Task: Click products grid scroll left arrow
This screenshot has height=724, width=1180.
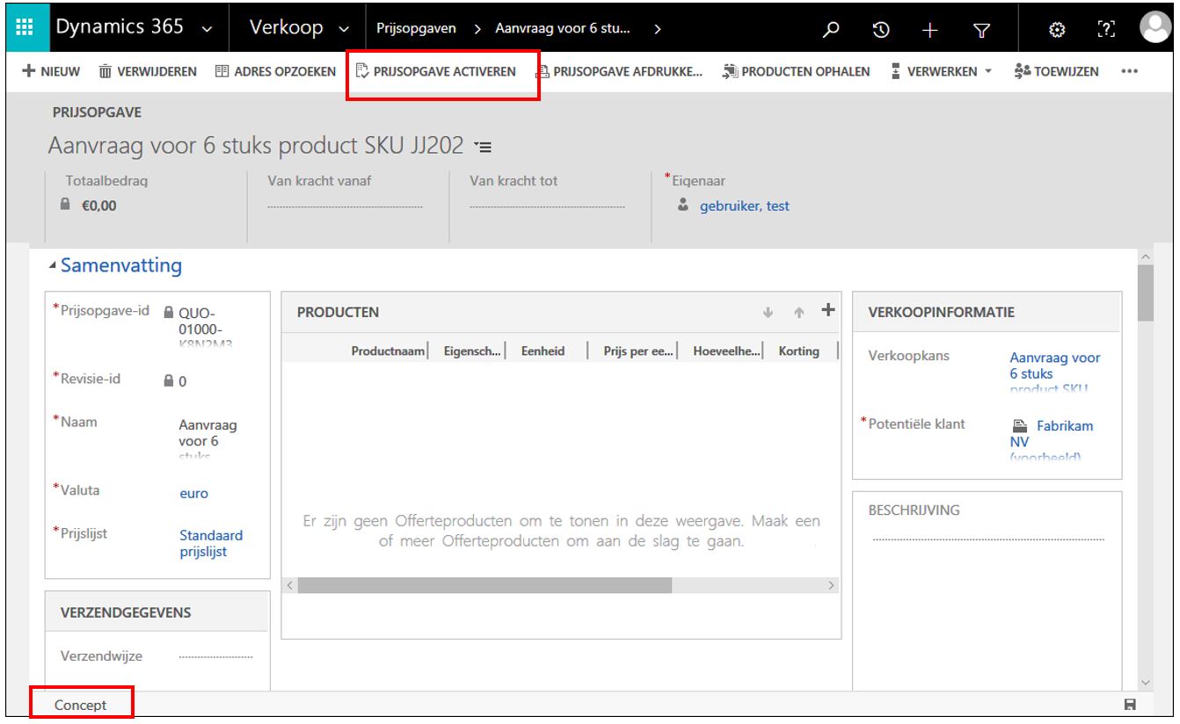Action: pos(289,585)
